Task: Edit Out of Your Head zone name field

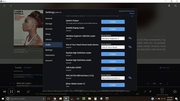Action: 113,47
